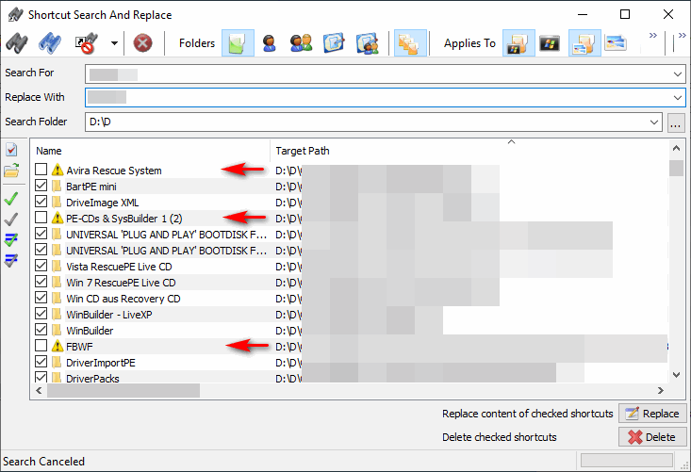Cancel the search with the red X icon
This screenshot has height=472, width=691.
(x=142, y=43)
